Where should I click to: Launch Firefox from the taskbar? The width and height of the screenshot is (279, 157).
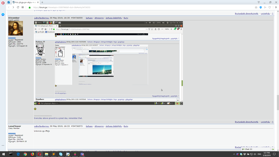(32, 154)
